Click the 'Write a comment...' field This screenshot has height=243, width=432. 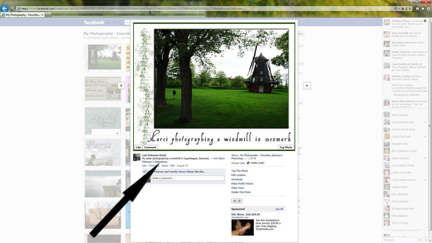click(x=188, y=178)
